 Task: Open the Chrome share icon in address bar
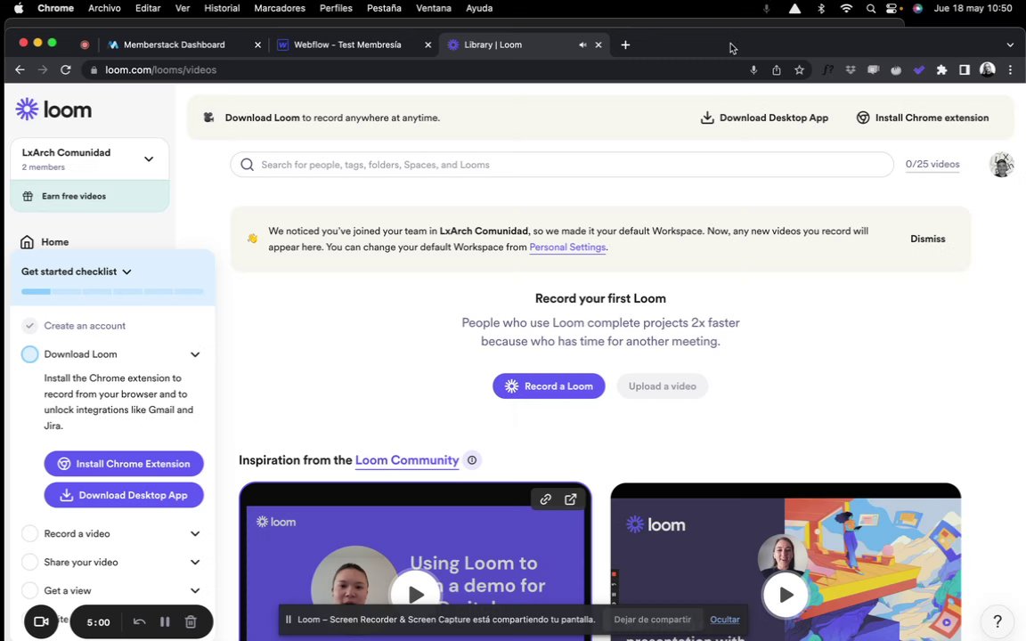click(776, 70)
